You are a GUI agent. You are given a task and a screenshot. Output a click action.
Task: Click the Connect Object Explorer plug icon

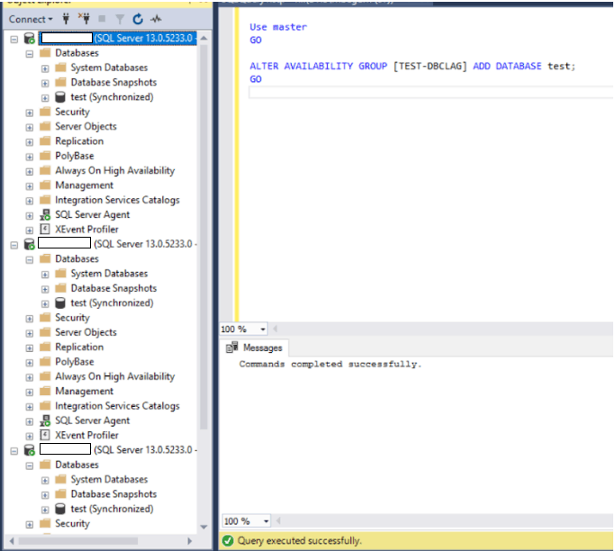[66, 18]
